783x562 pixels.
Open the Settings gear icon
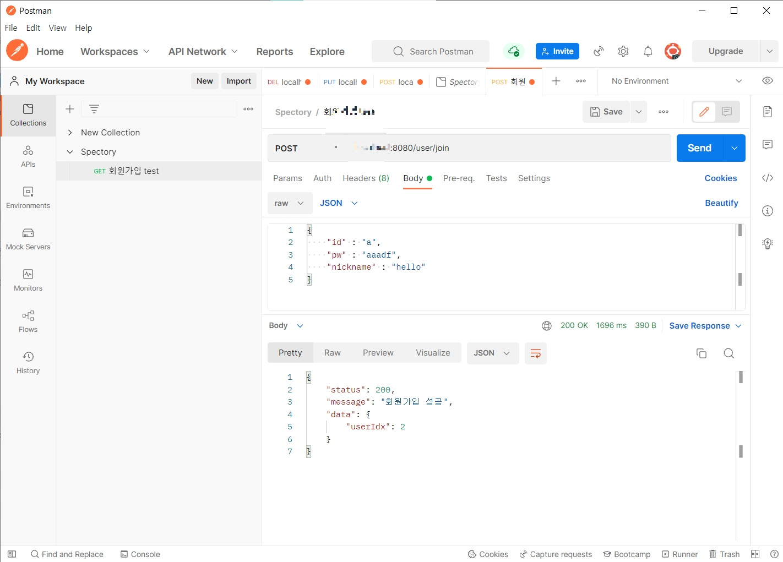[623, 51]
